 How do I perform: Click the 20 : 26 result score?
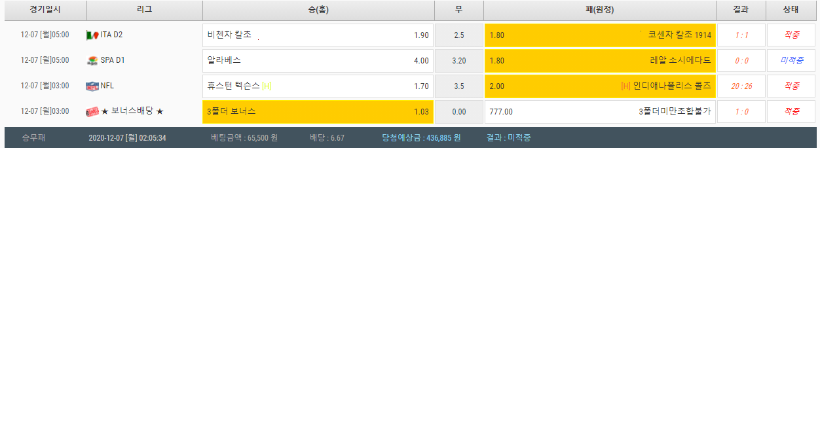[x=741, y=86]
